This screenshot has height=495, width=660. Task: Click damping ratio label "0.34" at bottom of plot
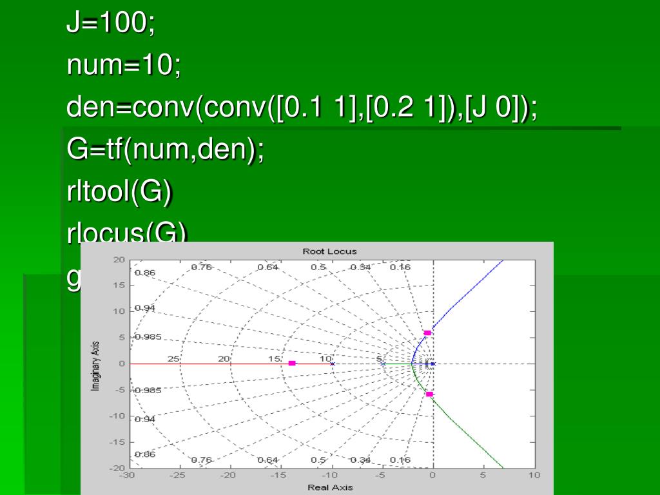coord(360,460)
